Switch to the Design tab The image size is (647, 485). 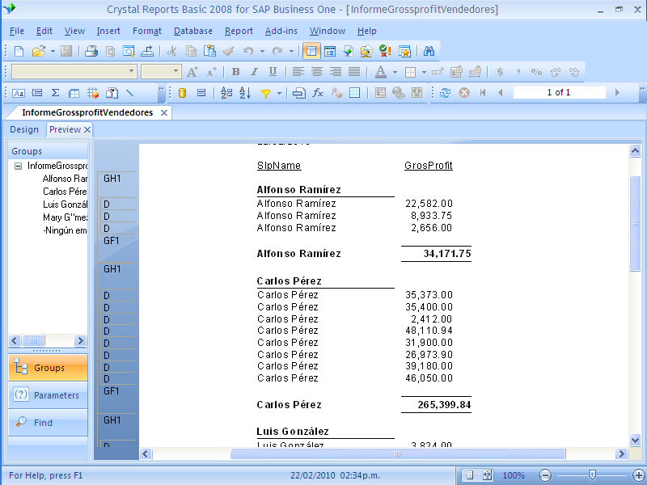point(24,129)
